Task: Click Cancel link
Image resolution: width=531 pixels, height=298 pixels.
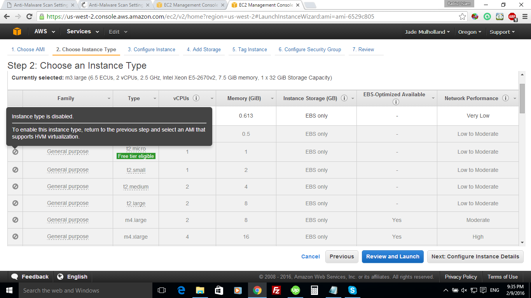Action: (x=311, y=256)
